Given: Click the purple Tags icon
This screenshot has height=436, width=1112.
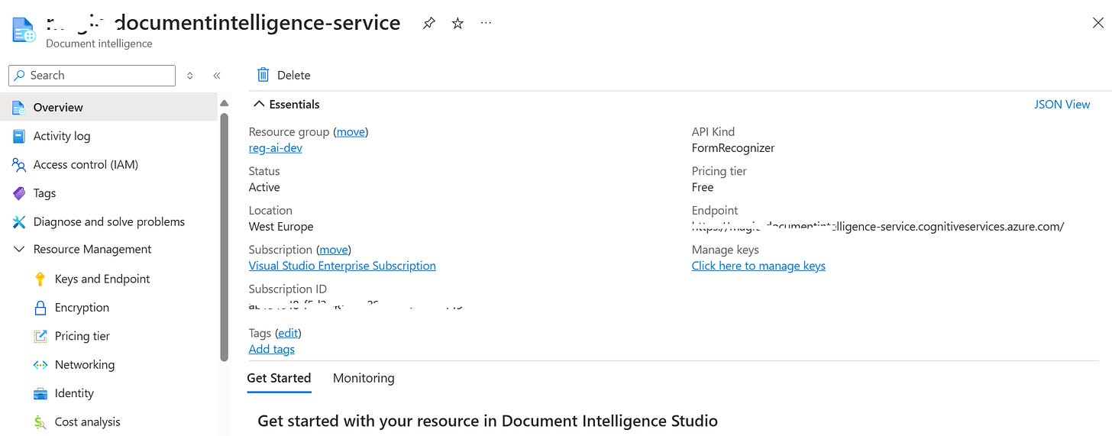Looking at the screenshot, I should 19,193.
